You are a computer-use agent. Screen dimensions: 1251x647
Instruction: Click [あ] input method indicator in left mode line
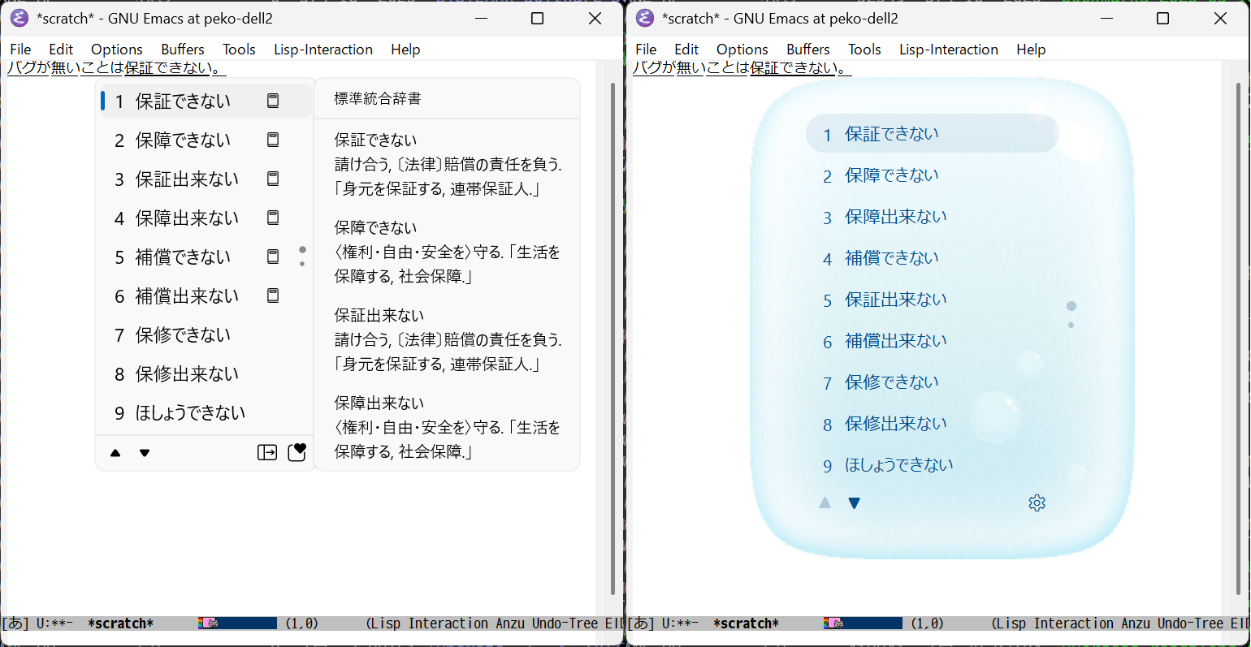(x=15, y=623)
